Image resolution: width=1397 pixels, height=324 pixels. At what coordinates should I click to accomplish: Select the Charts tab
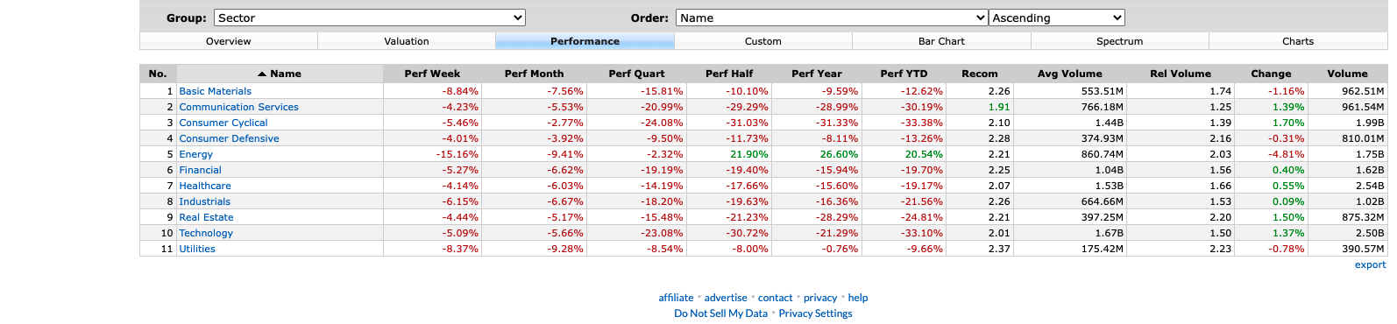1298,41
